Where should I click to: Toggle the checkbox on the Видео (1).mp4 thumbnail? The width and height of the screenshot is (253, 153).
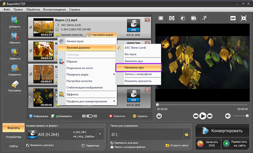[31, 27]
